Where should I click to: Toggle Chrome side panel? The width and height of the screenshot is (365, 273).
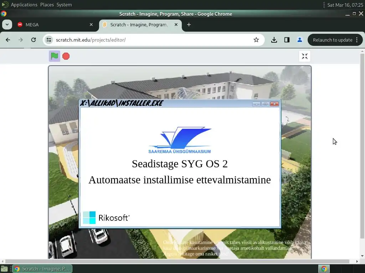pyautogui.click(x=287, y=40)
